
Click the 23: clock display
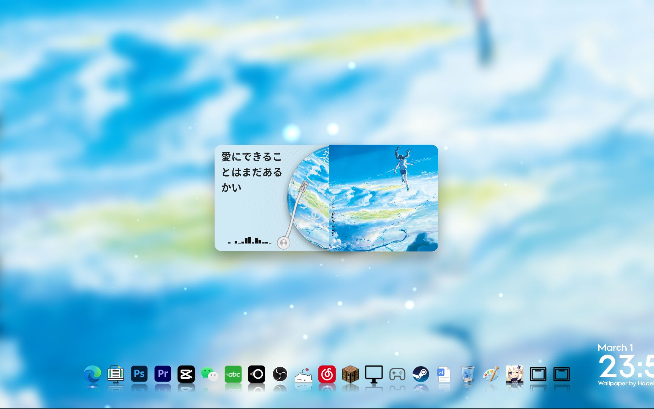[626, 366]
